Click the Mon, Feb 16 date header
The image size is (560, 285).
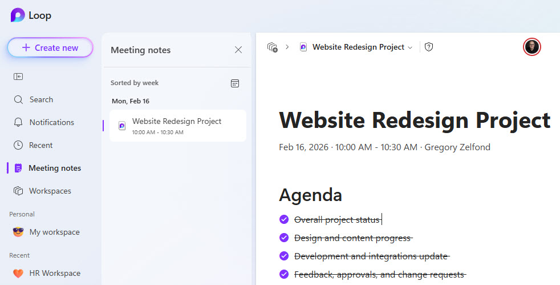[131, 101]
